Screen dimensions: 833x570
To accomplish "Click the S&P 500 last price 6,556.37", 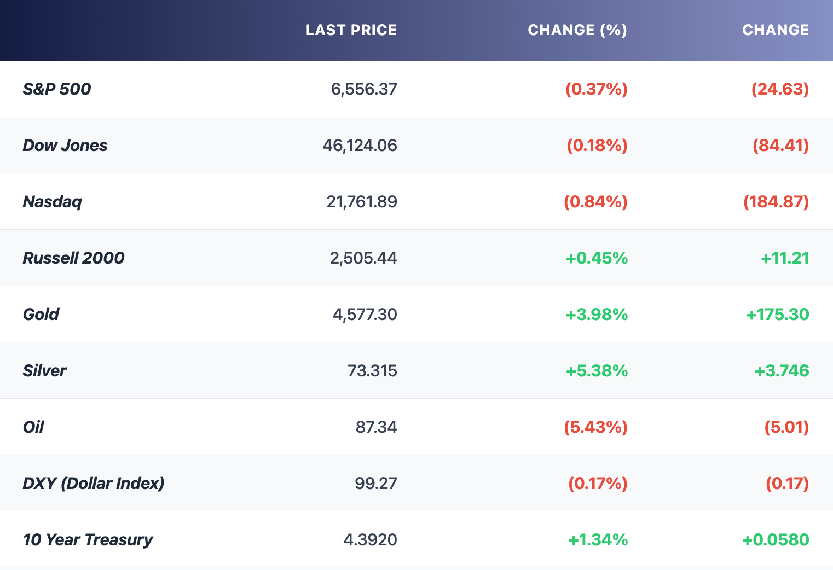I will click(x=364, y=89).
